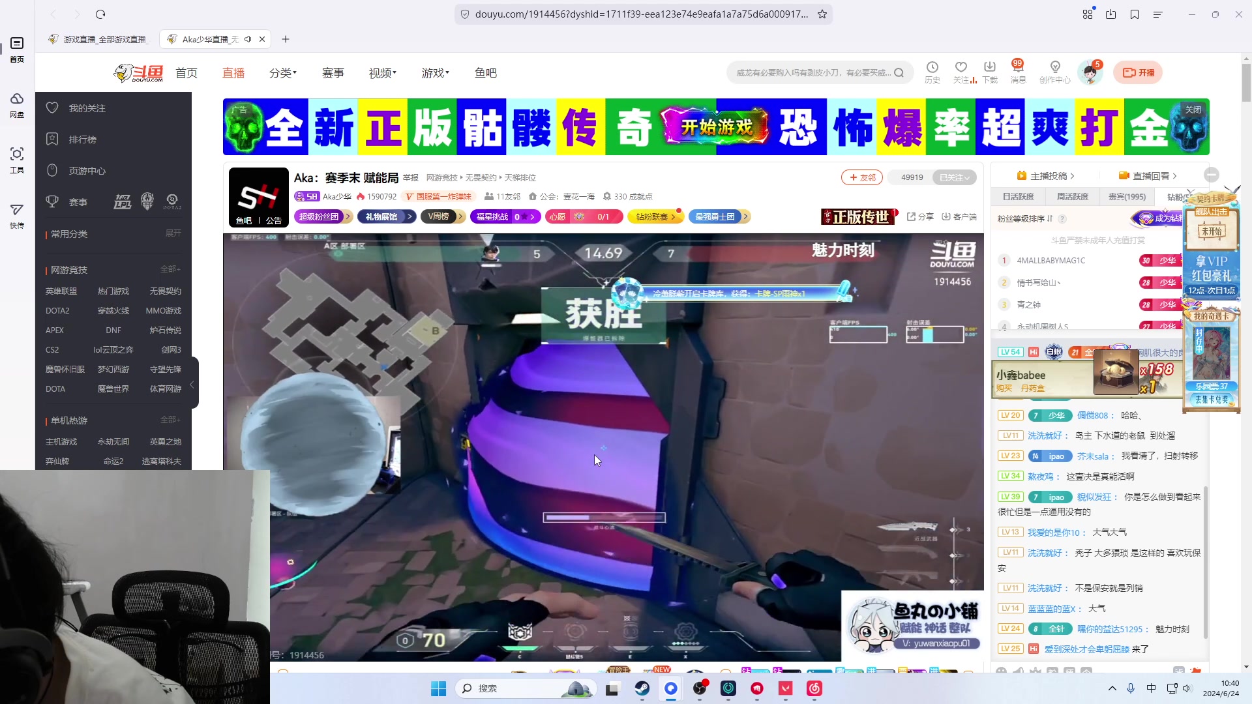Collapse the left sidebar arrow handle
The image size is (1252, 704).
pyautogui.click(x=192, y=385)
